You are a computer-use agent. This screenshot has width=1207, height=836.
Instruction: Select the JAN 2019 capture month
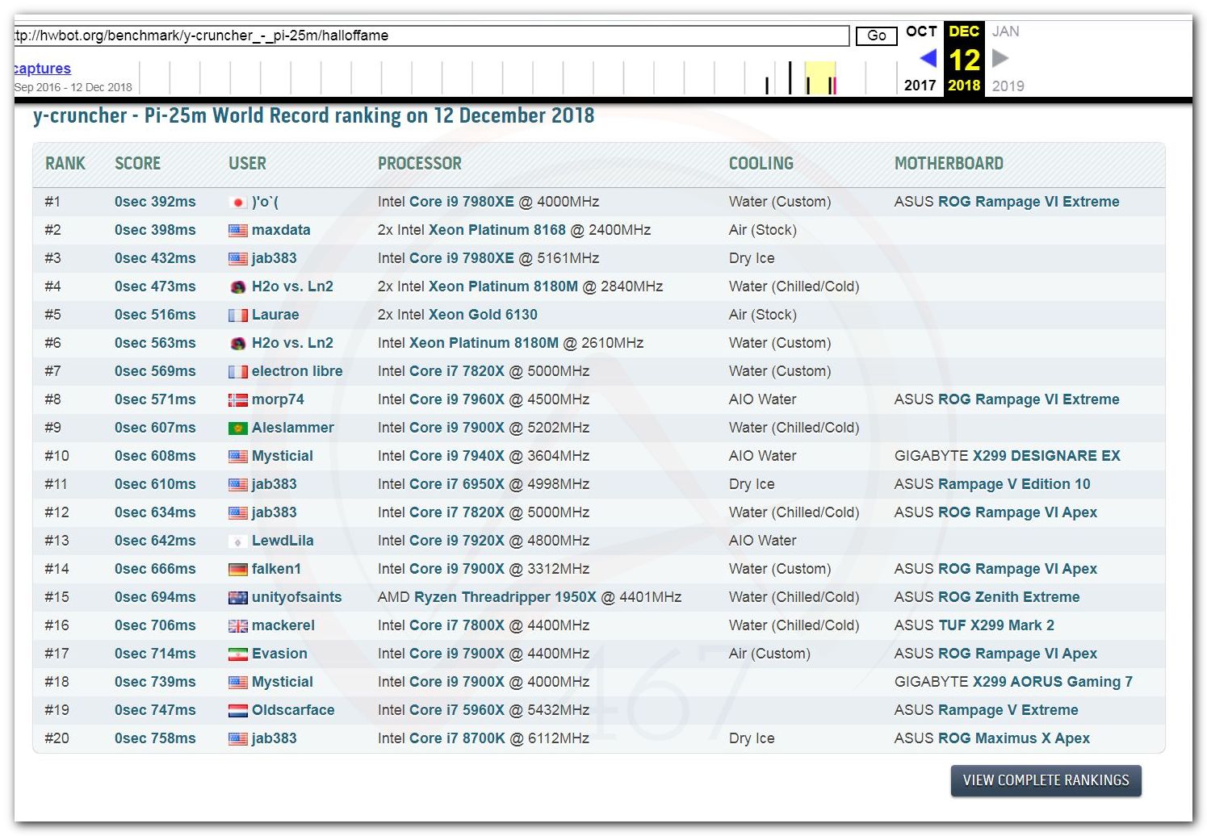point(1005,31)
